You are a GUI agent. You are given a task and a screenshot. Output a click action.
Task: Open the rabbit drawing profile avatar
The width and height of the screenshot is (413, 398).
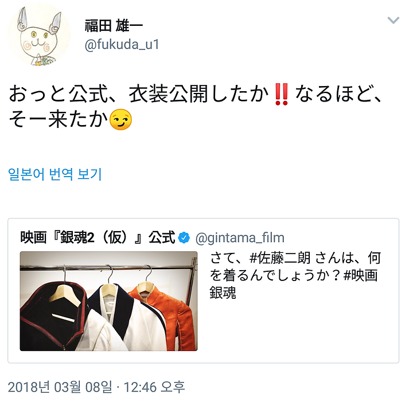(39, 35)
